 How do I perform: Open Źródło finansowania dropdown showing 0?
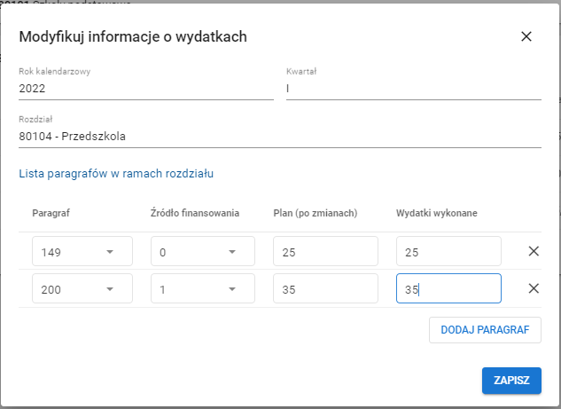203,251
